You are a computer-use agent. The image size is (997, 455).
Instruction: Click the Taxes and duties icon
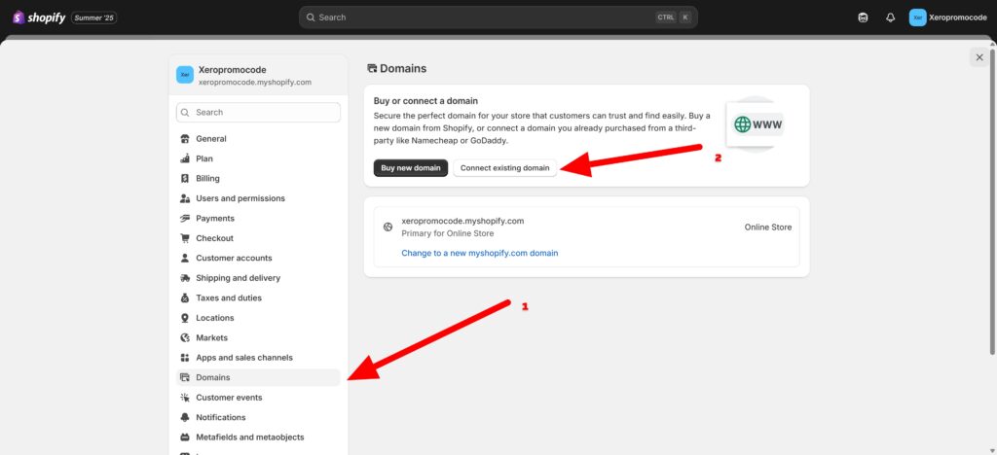coord(185,298)
